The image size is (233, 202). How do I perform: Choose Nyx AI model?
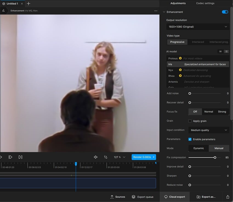(198, 70)
